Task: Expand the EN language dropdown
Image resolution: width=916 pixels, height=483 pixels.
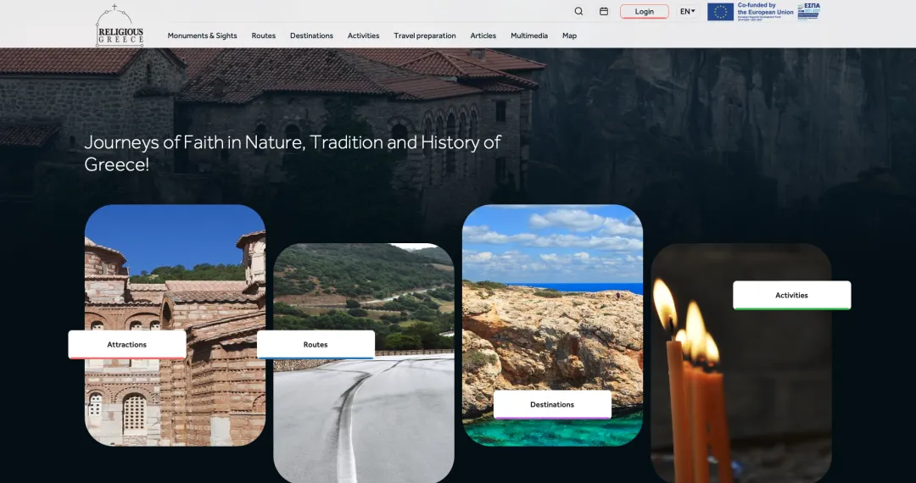Action: click(687, 12)
